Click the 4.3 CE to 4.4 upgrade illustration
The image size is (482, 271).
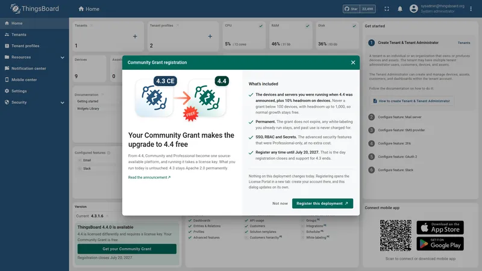point(182,98)
